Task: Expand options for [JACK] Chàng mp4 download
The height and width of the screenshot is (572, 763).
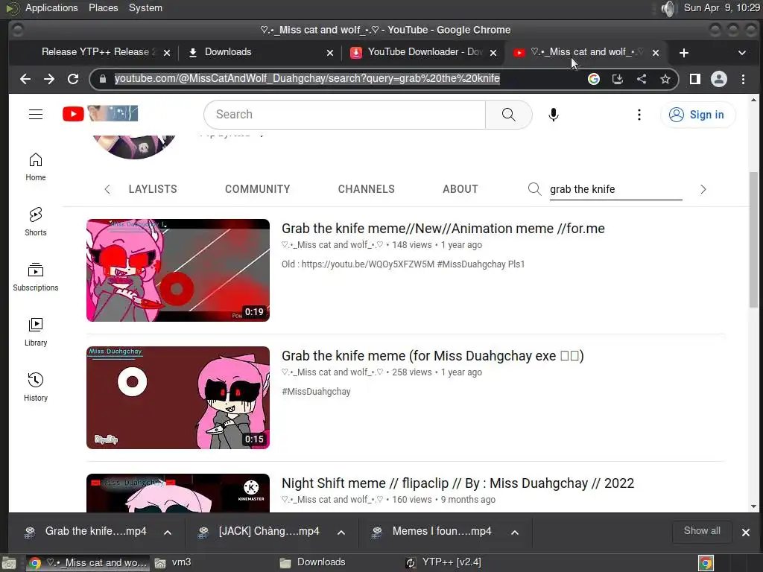Action: pyautogui.click(x=341, y=532)
